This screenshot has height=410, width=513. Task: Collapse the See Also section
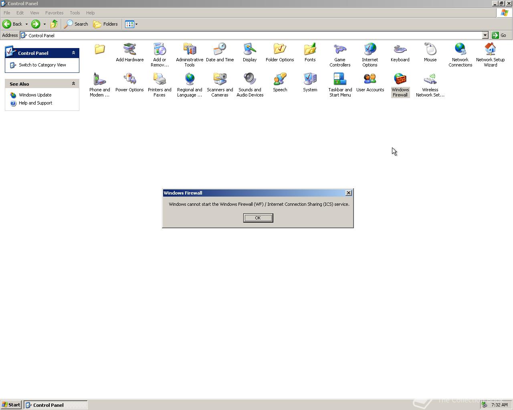pyautogui.click(x=73, y=84)
